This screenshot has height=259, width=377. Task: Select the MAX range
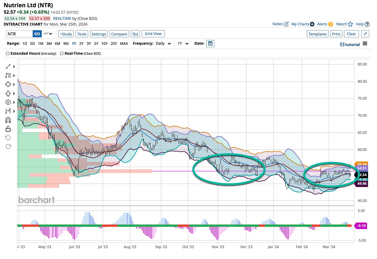(124, 44)
